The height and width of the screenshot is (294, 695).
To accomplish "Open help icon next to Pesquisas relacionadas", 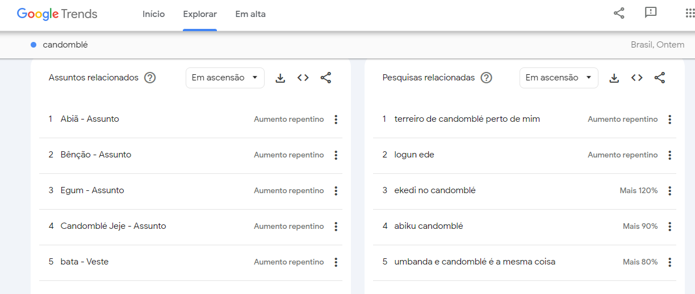I will pos(486,78).
